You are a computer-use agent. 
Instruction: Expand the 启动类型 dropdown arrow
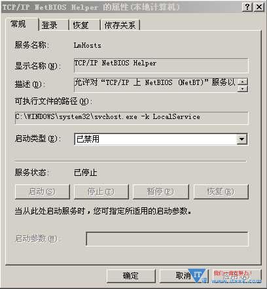242,139
